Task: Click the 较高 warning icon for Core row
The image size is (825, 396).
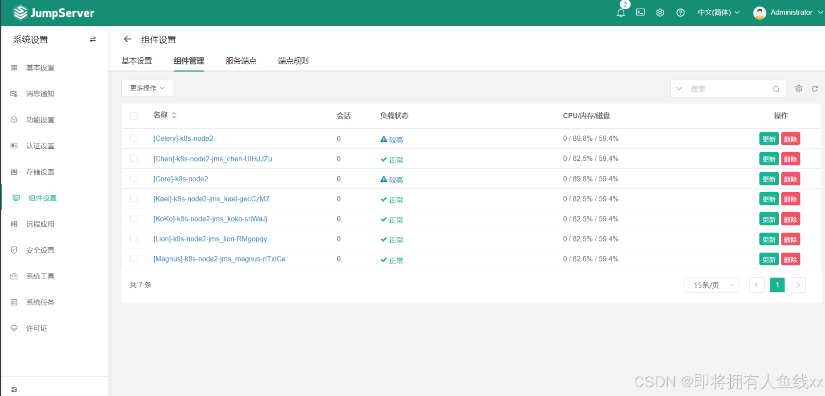Action: [384, 179]
